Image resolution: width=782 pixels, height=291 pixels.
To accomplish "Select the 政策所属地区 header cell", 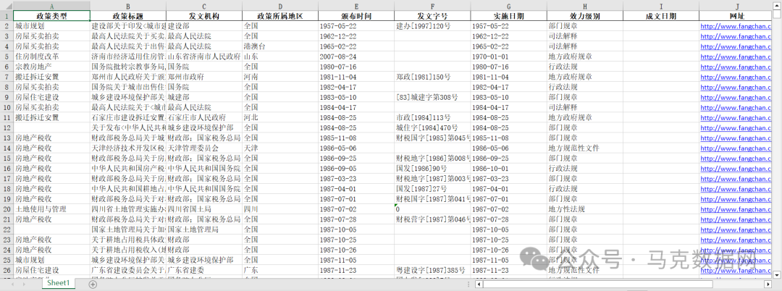I will [x=280, y=16].
